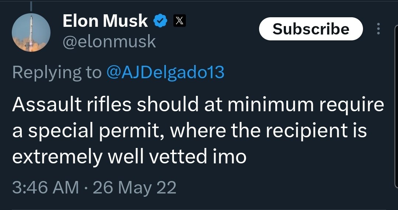
Task: Click the vertical scrollbar at right edge
Action: [396, 106]
